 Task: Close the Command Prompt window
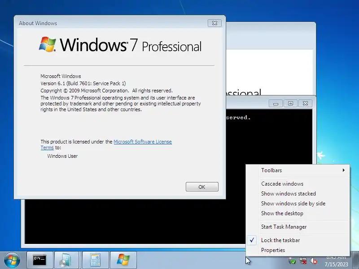coord(305,104)
